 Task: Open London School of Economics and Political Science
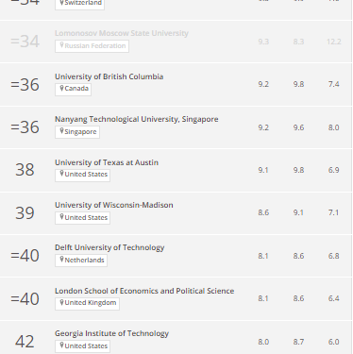[144, 291]
